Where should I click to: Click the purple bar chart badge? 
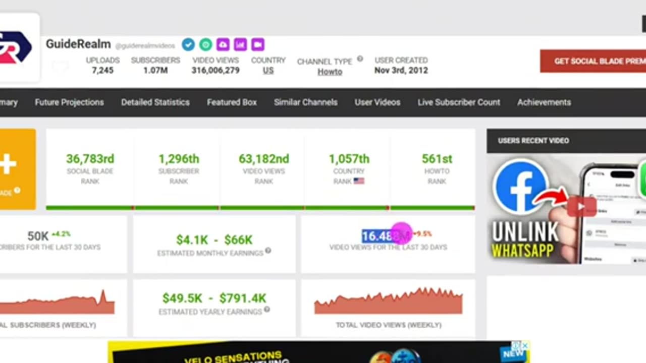pos(240,44)
